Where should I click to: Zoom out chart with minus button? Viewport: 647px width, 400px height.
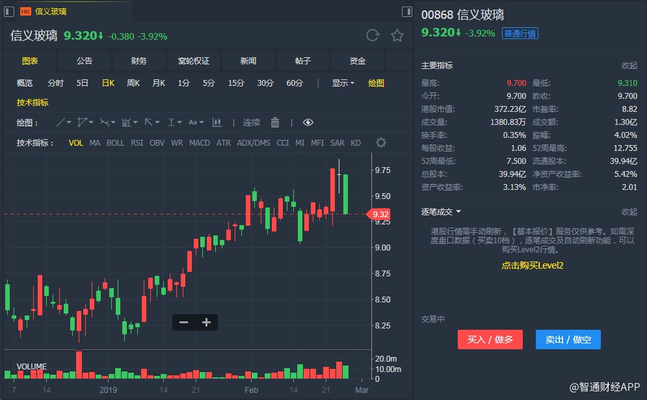(x=183, y=322)
